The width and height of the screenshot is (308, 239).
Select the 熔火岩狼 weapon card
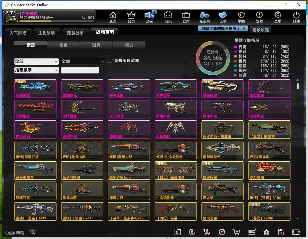click(222, 211)
